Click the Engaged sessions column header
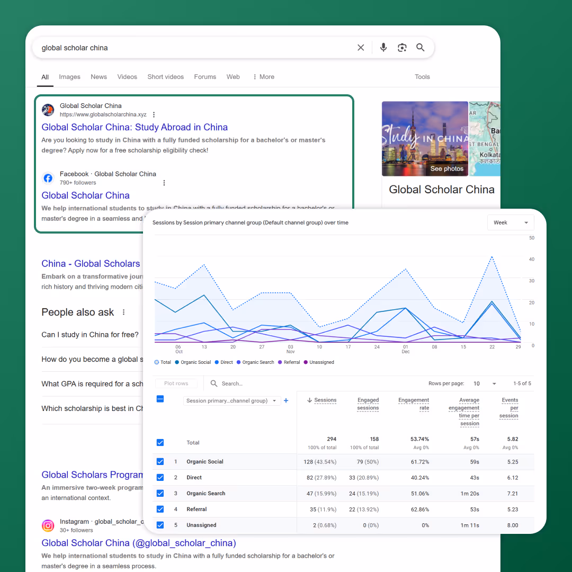The image size is (572, 572). pyautogui.click(x=368, y=404)
